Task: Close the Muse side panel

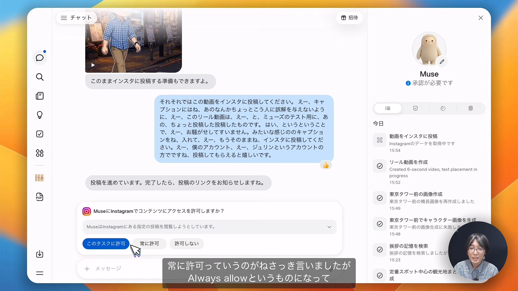Action: tap(481, 18)
